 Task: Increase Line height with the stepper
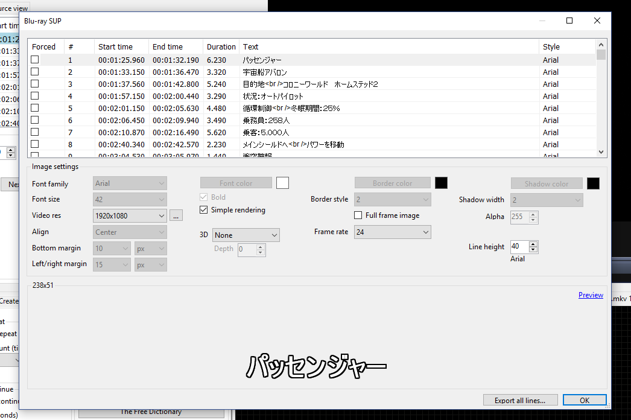tap(533, 243)
